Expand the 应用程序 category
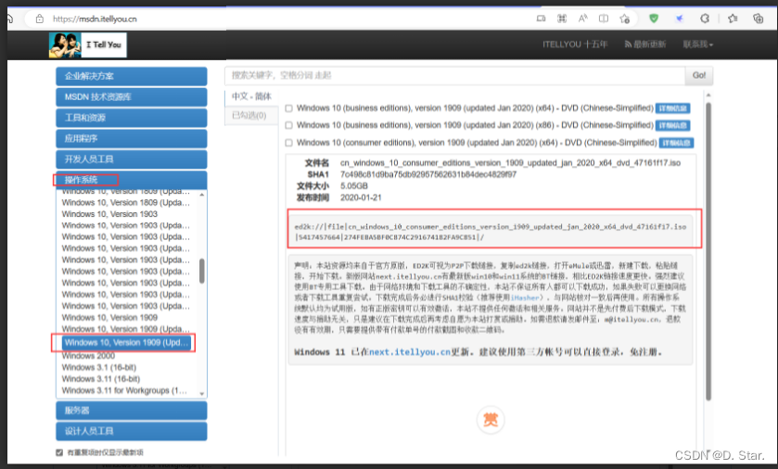Image resolution: width=778 pixels, height=469 pixels. pyautogui.click(x=132, y=139)
